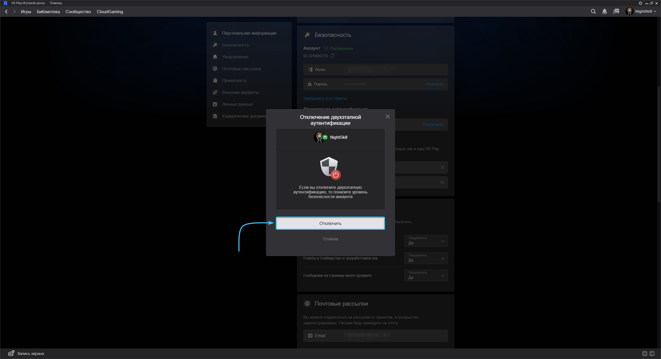Image resolution: width=661 pixels, height=359 pixels.
Task: Click the shield power-off icon
Action: [x=330, y=168]
